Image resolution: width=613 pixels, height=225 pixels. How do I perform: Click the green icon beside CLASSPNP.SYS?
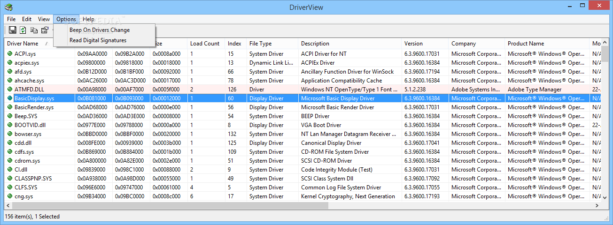click(x=10, y=179)
